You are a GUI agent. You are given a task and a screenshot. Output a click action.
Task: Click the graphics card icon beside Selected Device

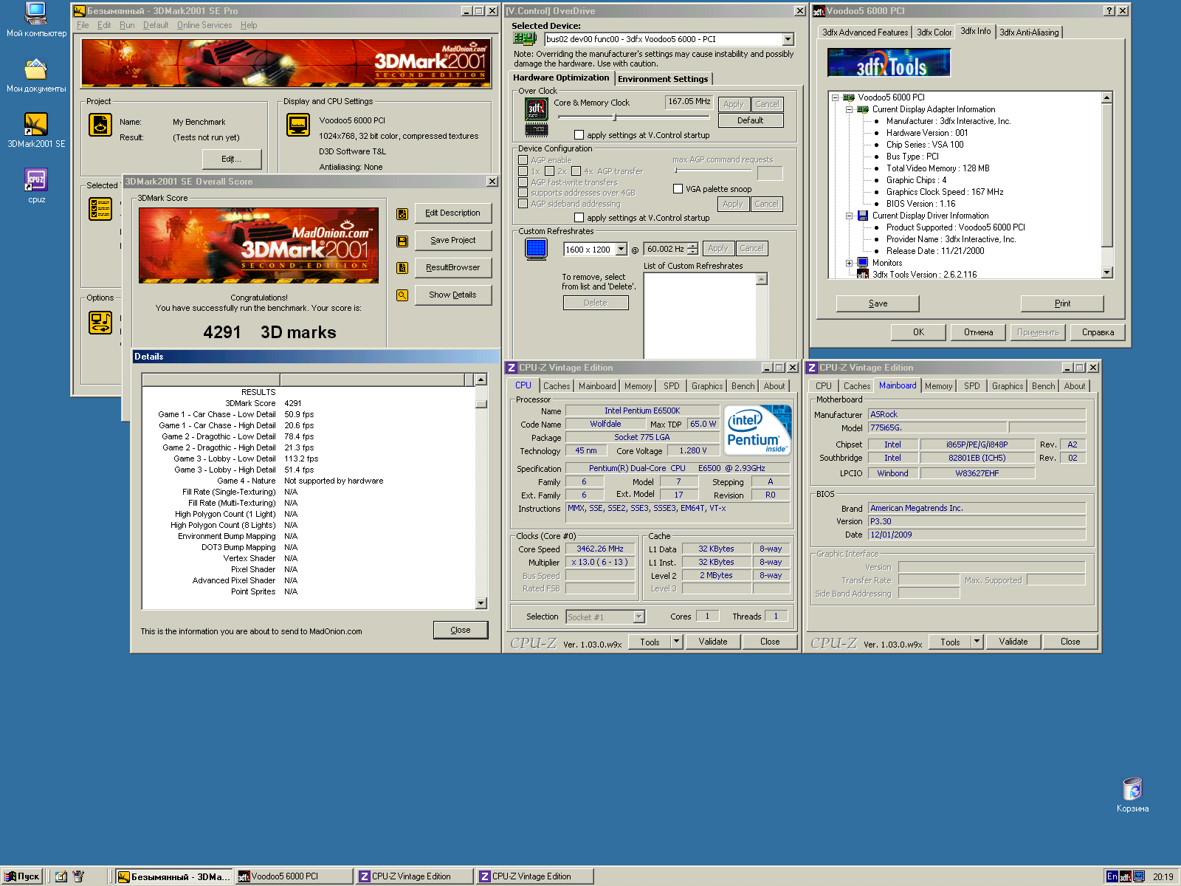(525, 38)
